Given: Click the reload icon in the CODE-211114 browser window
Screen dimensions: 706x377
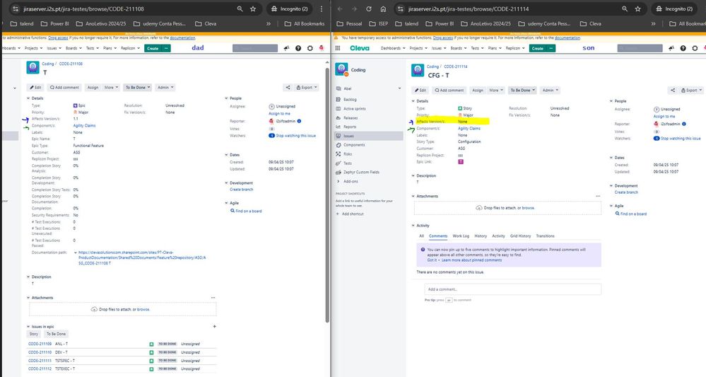Looking at the screenshot, I should [x=369, y=9].
